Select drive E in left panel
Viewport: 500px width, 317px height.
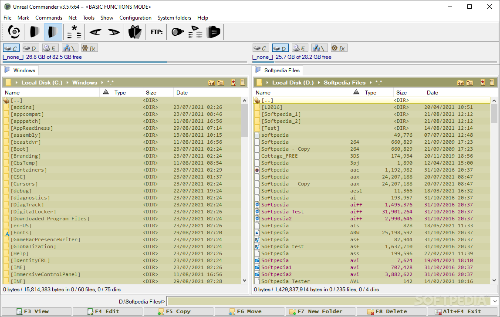pyautogui.click(x=51, y=48)
